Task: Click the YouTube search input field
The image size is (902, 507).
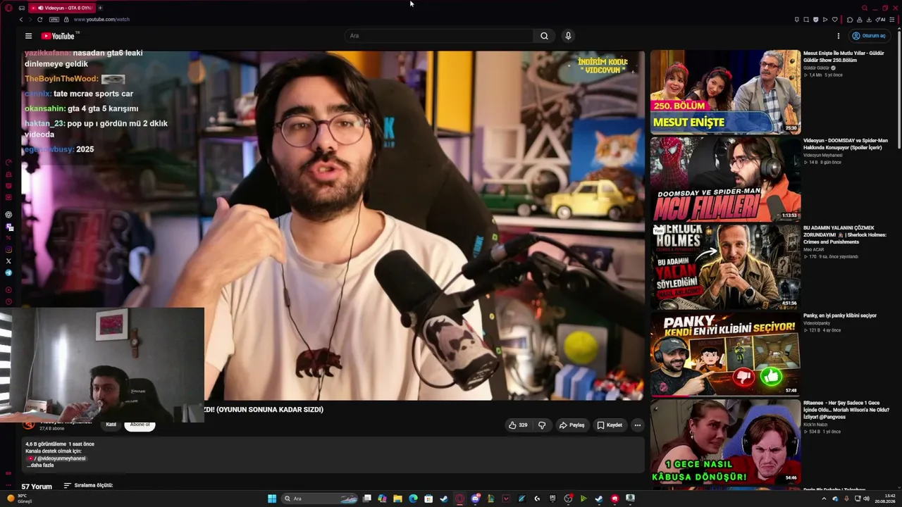Action: click(x=440, y=36)
